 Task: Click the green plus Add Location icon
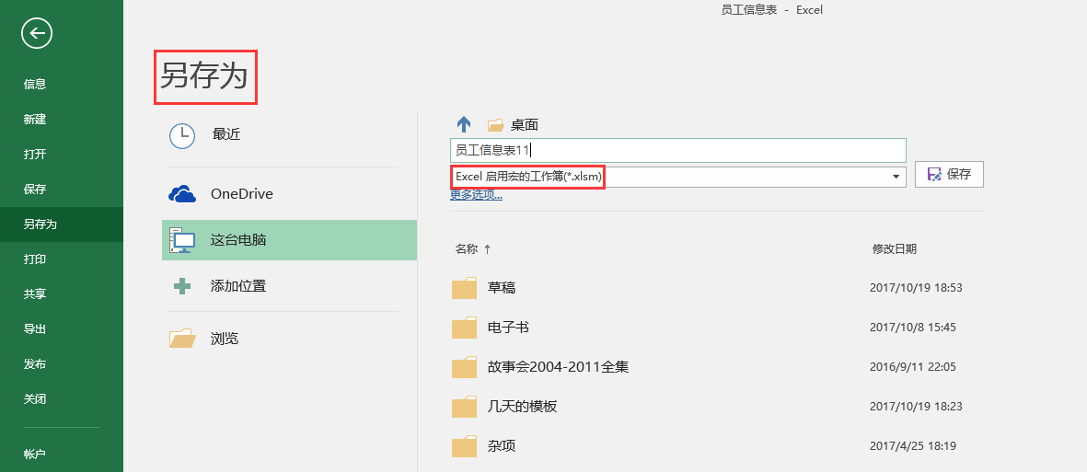pos(182,286)
